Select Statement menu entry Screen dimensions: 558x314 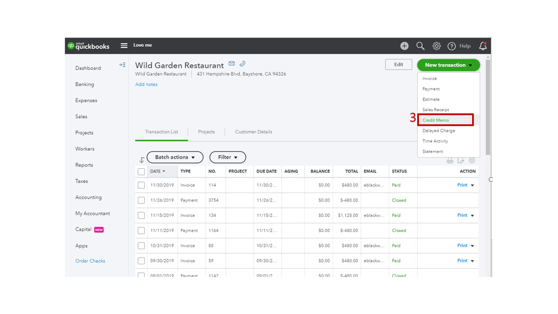[x=433, y=151]
